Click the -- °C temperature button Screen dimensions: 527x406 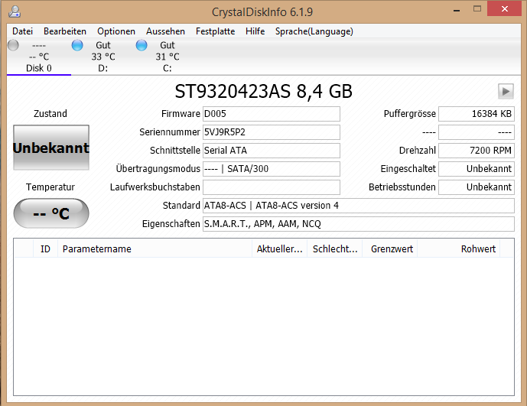[x=51, y=213]
